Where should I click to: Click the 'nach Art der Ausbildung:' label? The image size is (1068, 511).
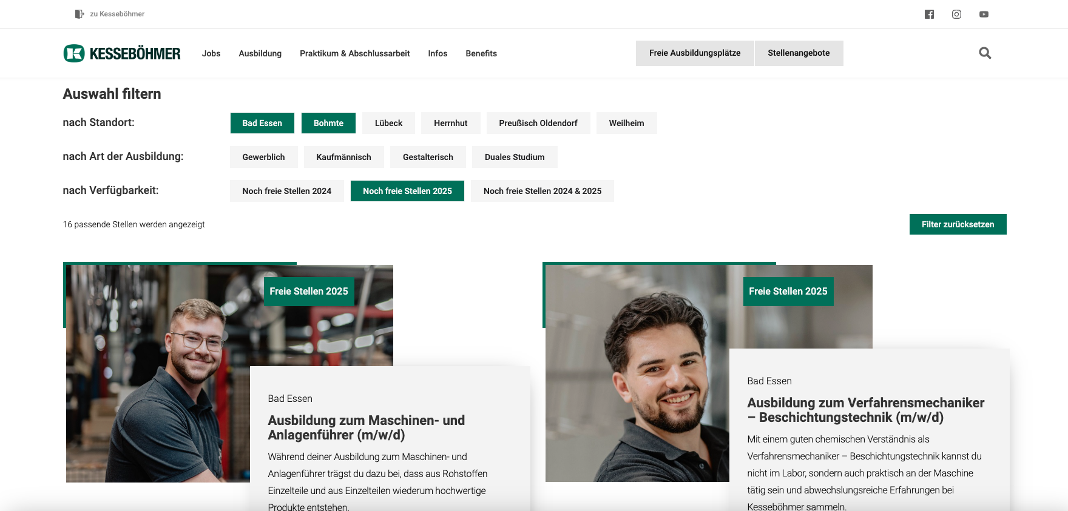tap(123, 156)
